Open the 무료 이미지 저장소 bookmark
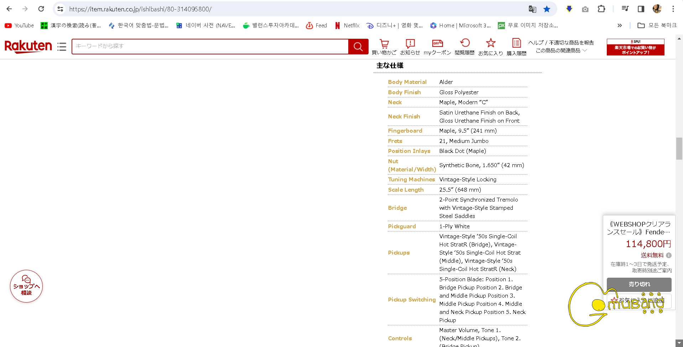 pos(528,26)
